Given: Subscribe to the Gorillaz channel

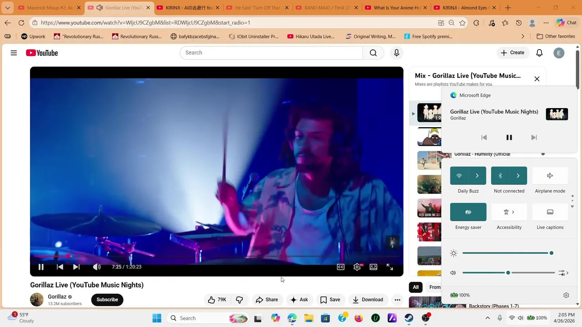Looking at the screenshot, I should click(107, 300).
